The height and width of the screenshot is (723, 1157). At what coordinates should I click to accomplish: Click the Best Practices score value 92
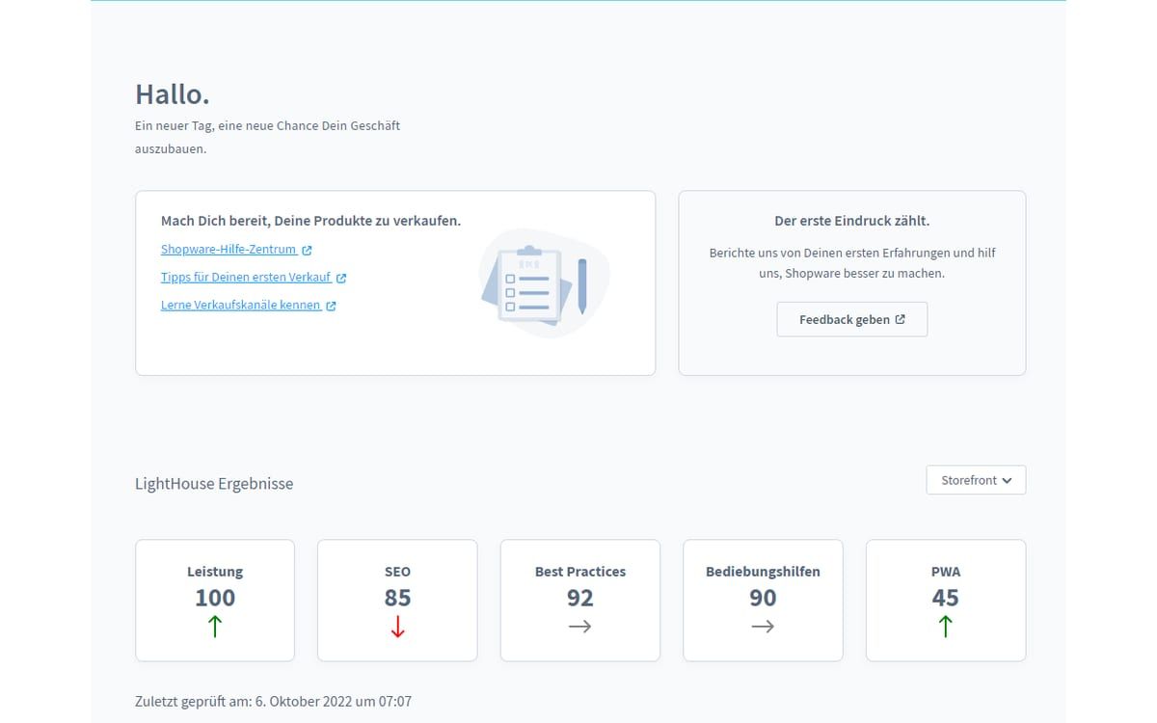(580, 598)
